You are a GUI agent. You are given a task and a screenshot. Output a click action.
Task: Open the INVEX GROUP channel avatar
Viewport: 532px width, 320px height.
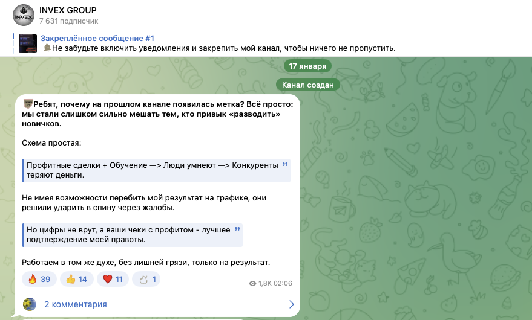(23, 15)
